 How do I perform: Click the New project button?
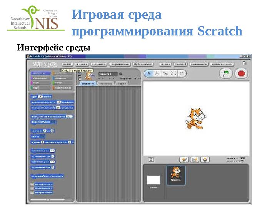click(x=67, y=64)
